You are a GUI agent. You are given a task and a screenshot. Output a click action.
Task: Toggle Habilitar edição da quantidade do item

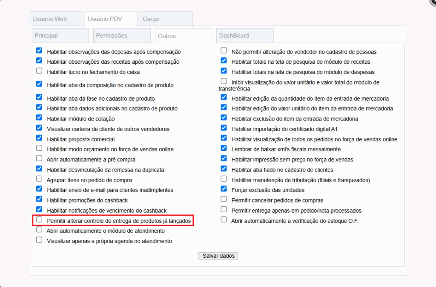point(224,97)
